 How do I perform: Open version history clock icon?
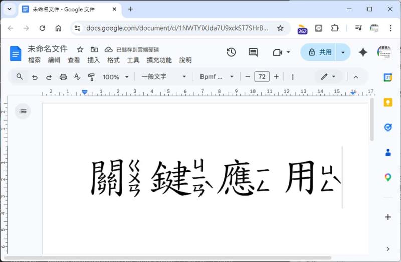[231, 52]
